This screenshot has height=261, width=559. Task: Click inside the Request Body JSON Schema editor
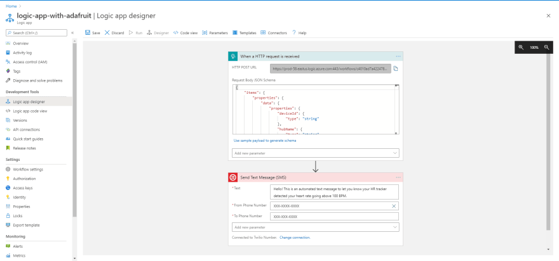click(x=316, y=110)
